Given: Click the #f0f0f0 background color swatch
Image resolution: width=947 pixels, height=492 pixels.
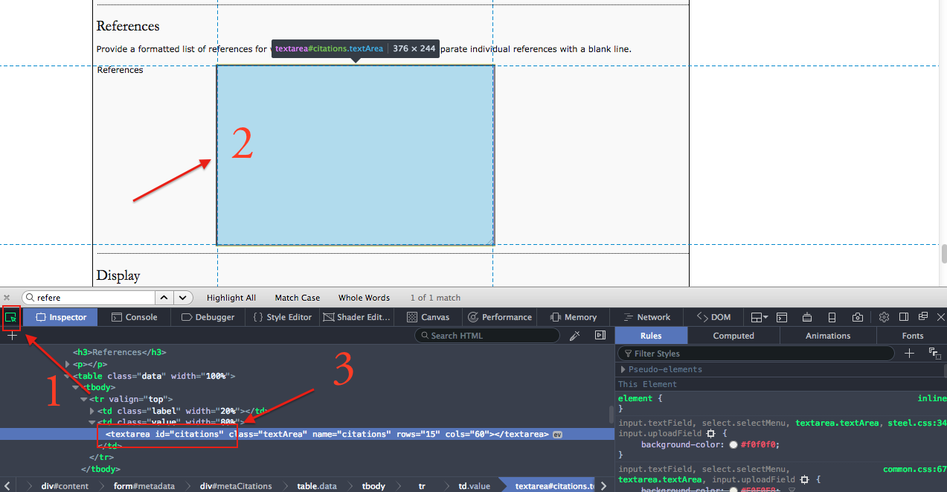Looking at the screenshot, I should point(733,444).
